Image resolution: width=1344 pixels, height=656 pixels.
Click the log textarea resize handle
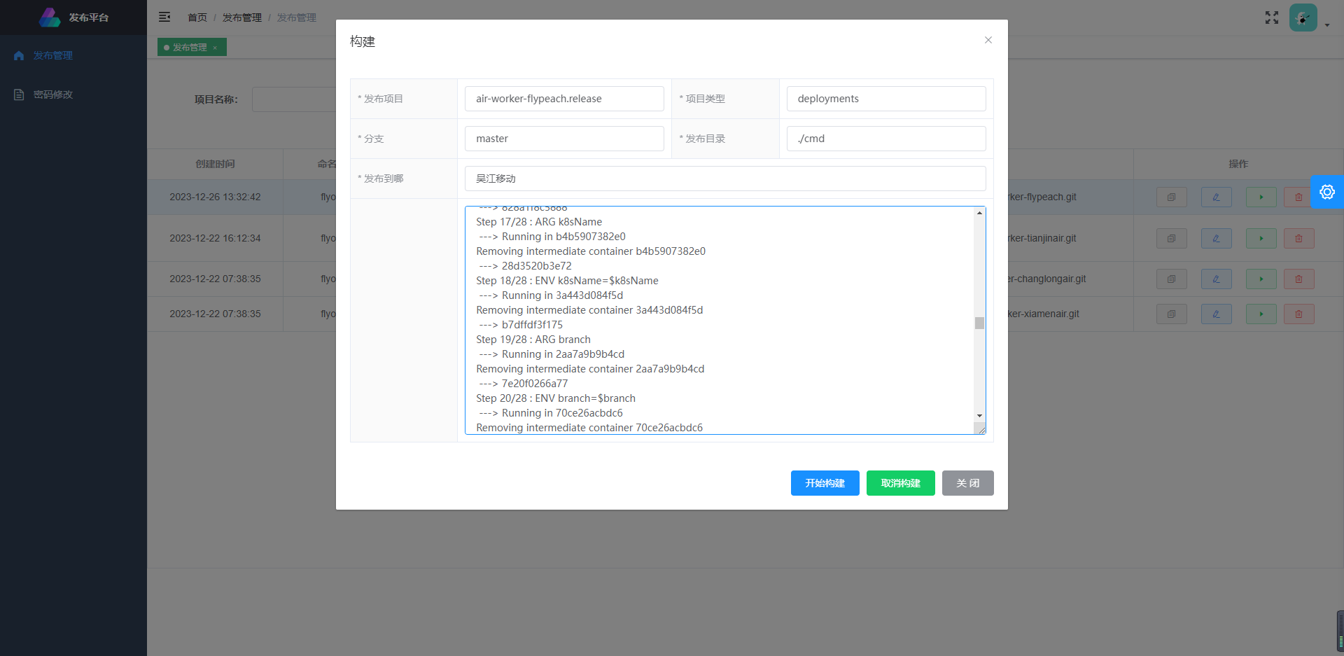[981, 430]
